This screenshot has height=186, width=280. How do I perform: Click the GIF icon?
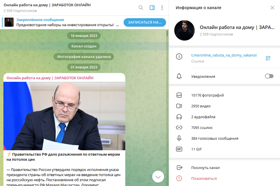179,149
